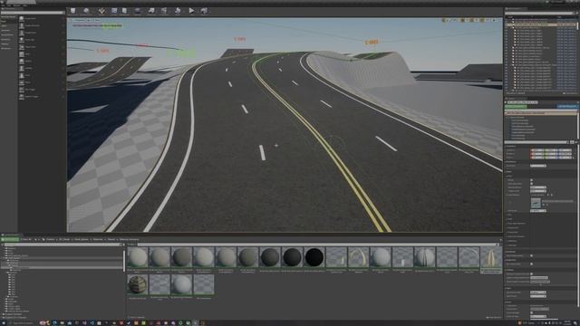The height and width of the screenshot is (326, 580).
Task: Click green Add Component button in Details
Action: click(516, 107)
